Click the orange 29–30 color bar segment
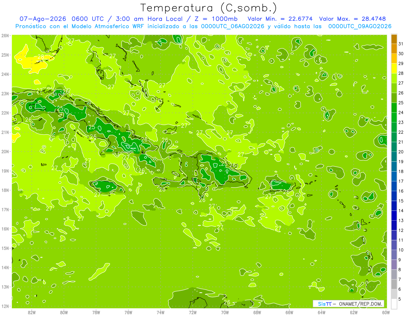 click(394, 58)
